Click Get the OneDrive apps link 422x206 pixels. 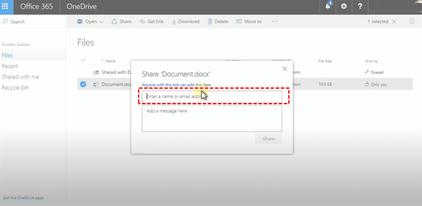point(23,198)
